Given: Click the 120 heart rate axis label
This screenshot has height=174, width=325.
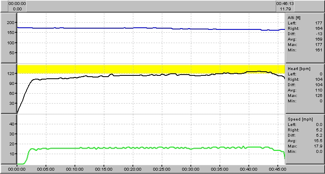Looking at the screenshot, I should point(10,73).
